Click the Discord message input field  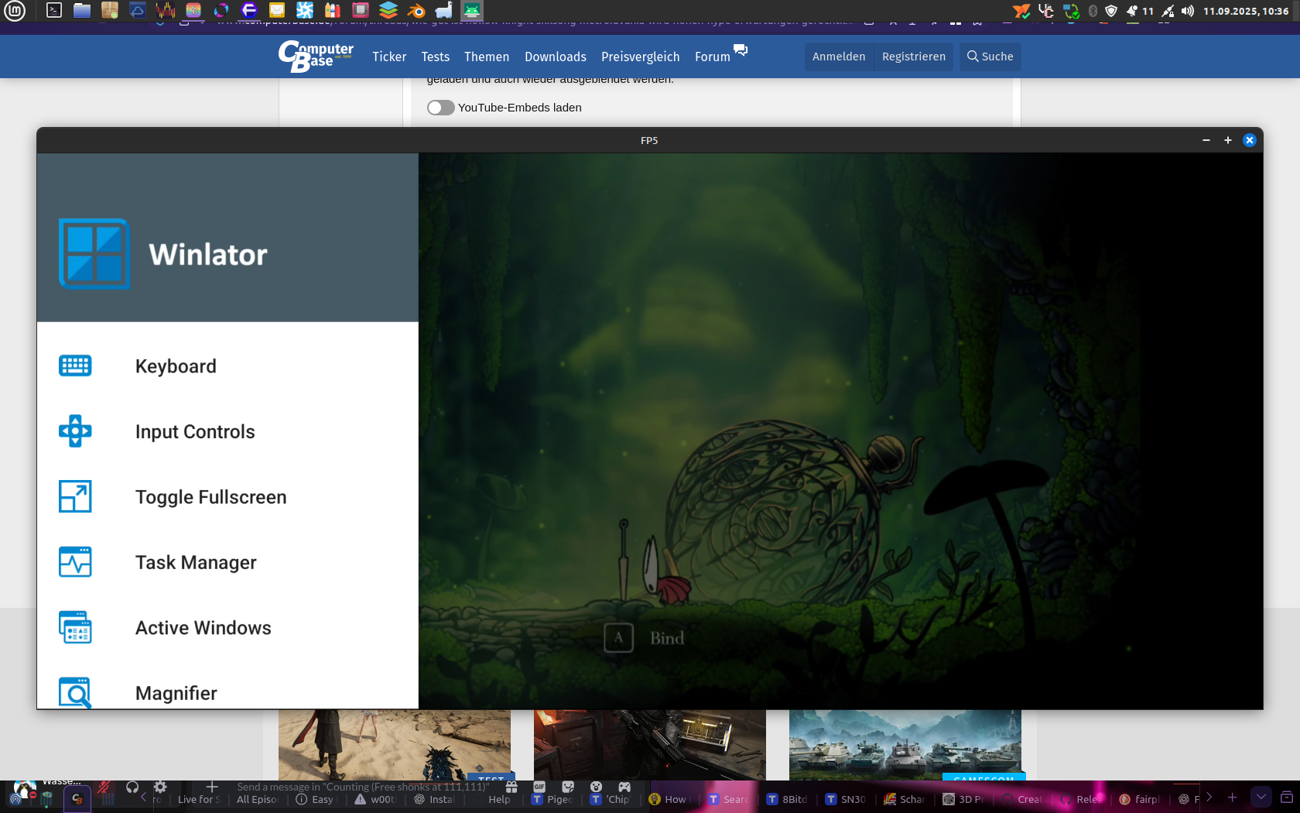point(364,787)
